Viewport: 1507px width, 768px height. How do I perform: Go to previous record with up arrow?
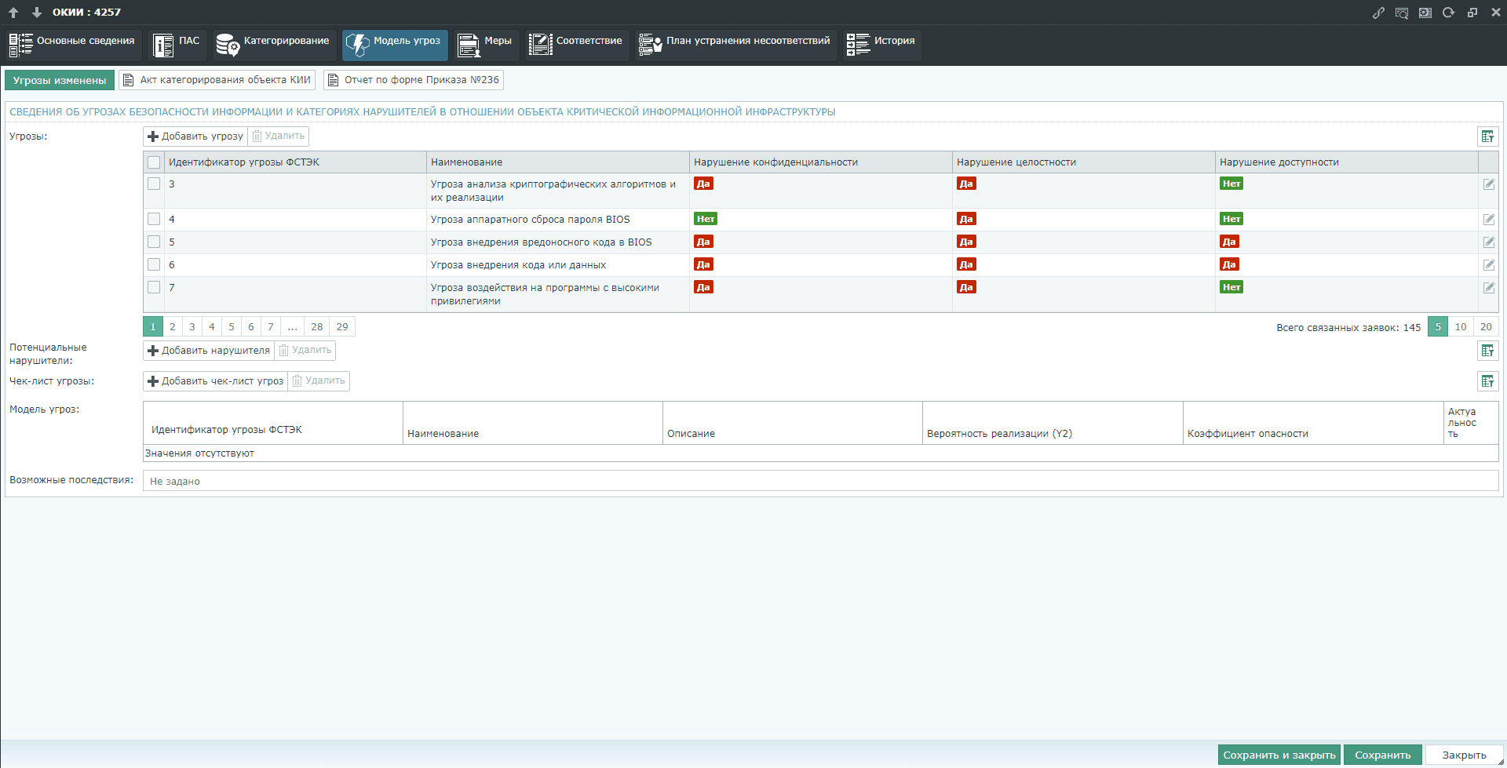pyautogui.click(x=13, y=13)
